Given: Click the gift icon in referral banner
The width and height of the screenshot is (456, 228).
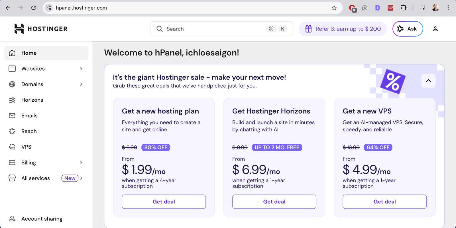Looking at the screenshot, I should [308, 29].
